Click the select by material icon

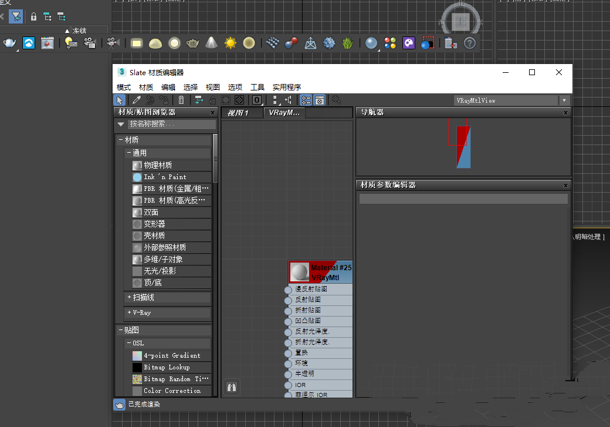tap(337, 100)
